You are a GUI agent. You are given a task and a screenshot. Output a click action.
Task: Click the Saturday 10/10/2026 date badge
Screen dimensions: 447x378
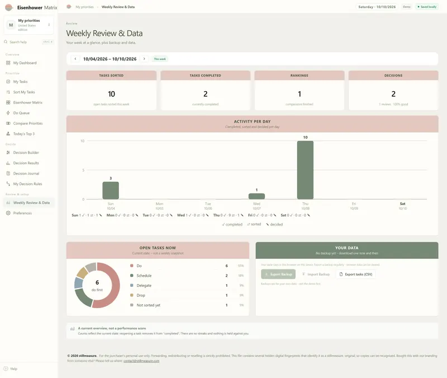click(x=377, y=7)
